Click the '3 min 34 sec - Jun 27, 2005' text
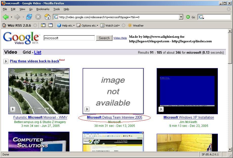Image resolution: width=233 pixels, height=158 pixels. coord(40,126)
